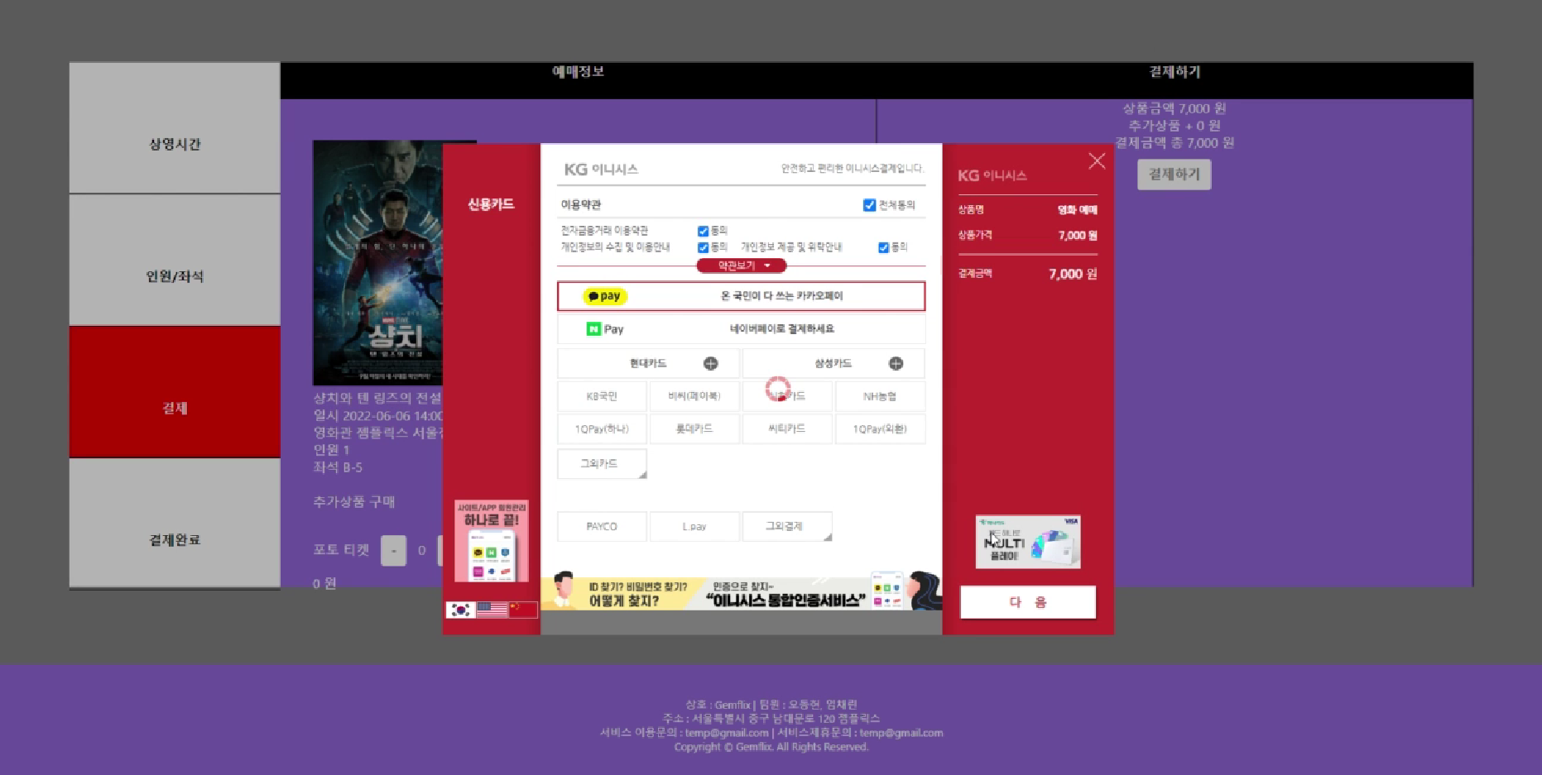Switch language using the American flag icon
Screen dimensions: 1542x775
491,610
